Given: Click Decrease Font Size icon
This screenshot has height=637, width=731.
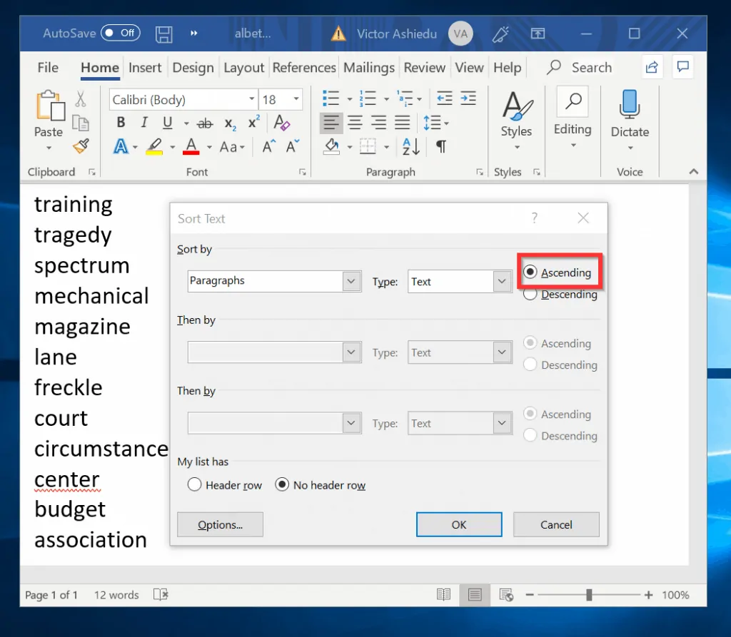Looking at the screenshot, I should point(292,147).
